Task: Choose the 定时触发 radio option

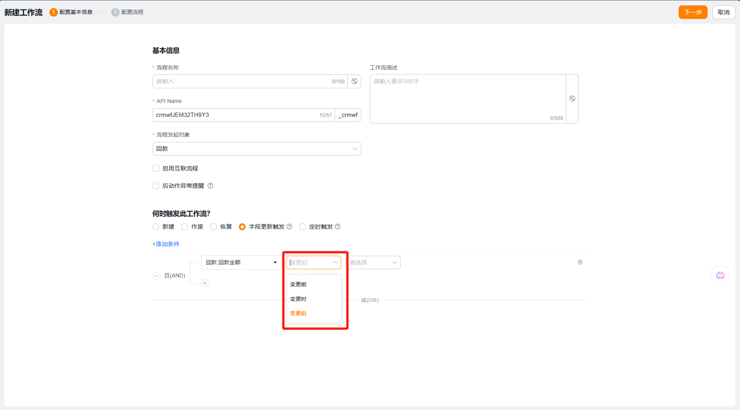Action: point(302,227)
